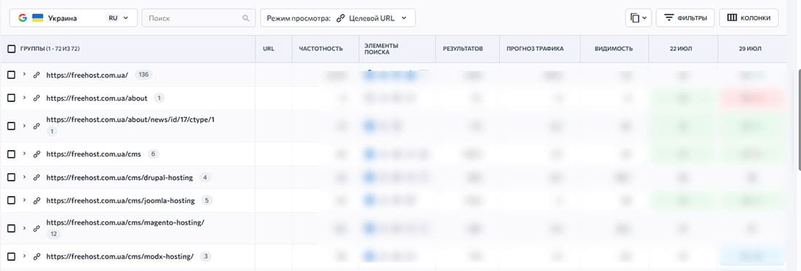This screenshot has width=801, height=271.
Task: Click the magnifier icon in search field
Action: pyautogui.click(x=245, y=18)
